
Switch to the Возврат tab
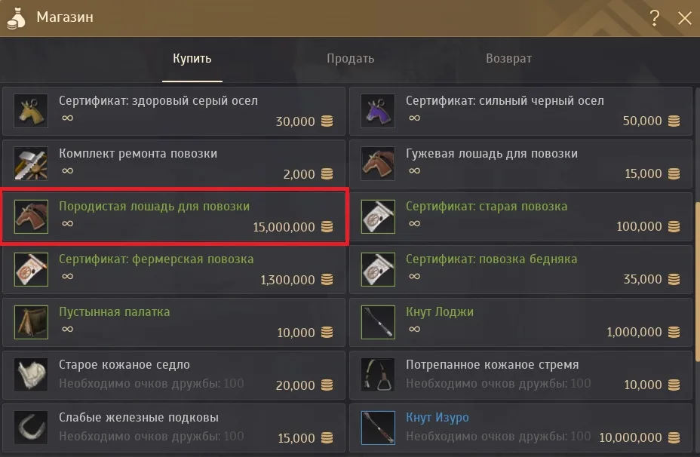click(508, 59)
